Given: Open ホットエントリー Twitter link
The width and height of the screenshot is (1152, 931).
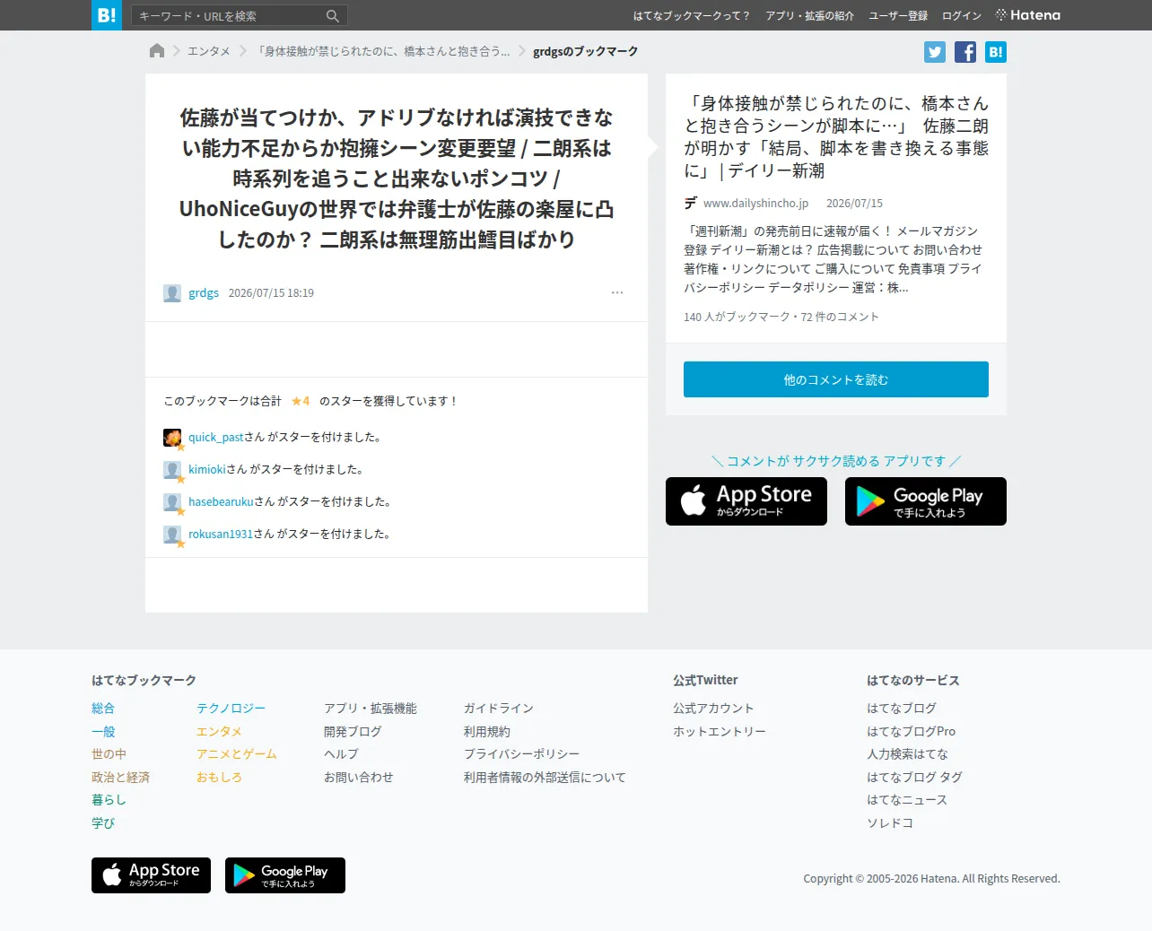Looking at the screenshot, I should pyautogui.click(x=720, y=732).
